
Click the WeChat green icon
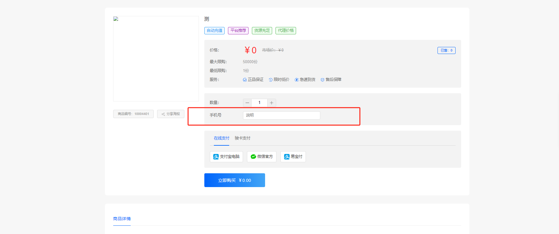[x=253, y=157]
